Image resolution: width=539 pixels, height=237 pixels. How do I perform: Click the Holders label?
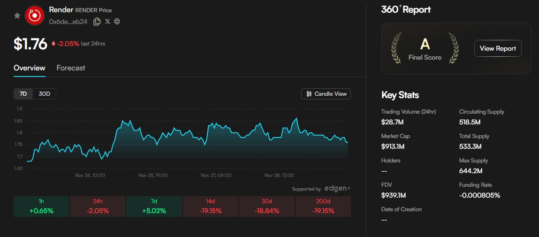[x=391, y=161]
